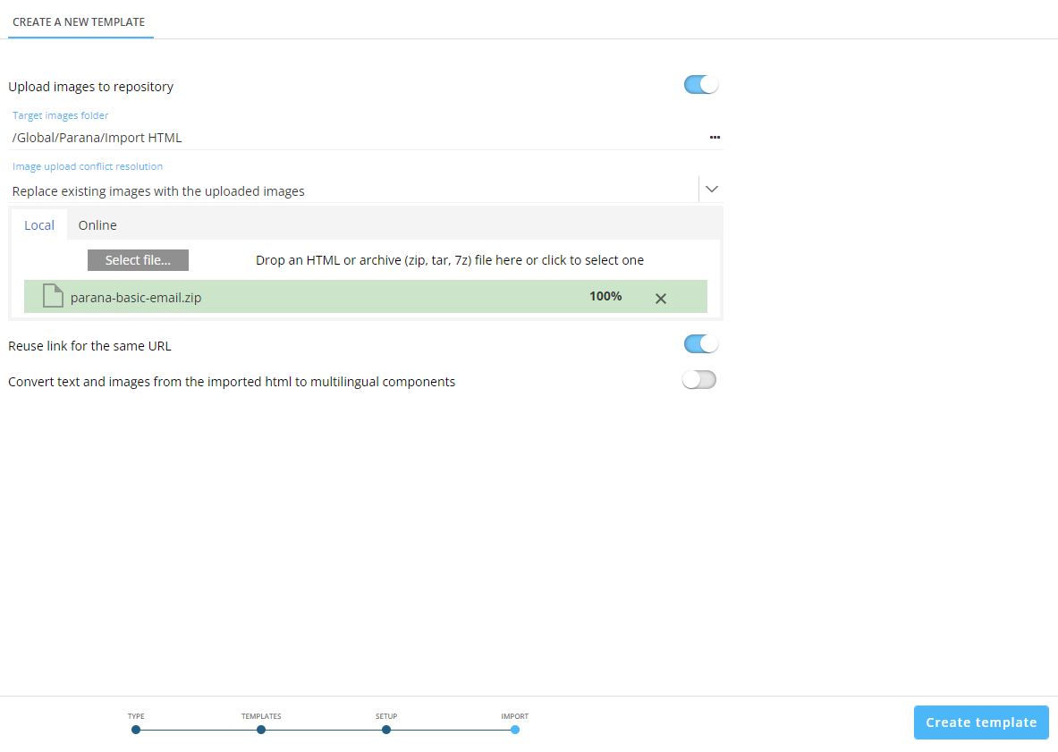Open the Create a New Template tab
Screen dimensions: 1058x752
79,22
